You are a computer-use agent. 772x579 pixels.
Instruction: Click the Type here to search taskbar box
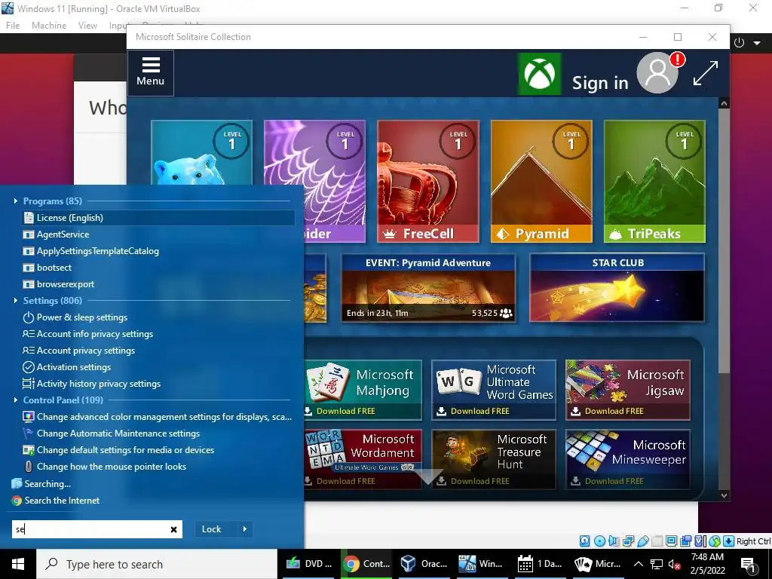(157, 564)
